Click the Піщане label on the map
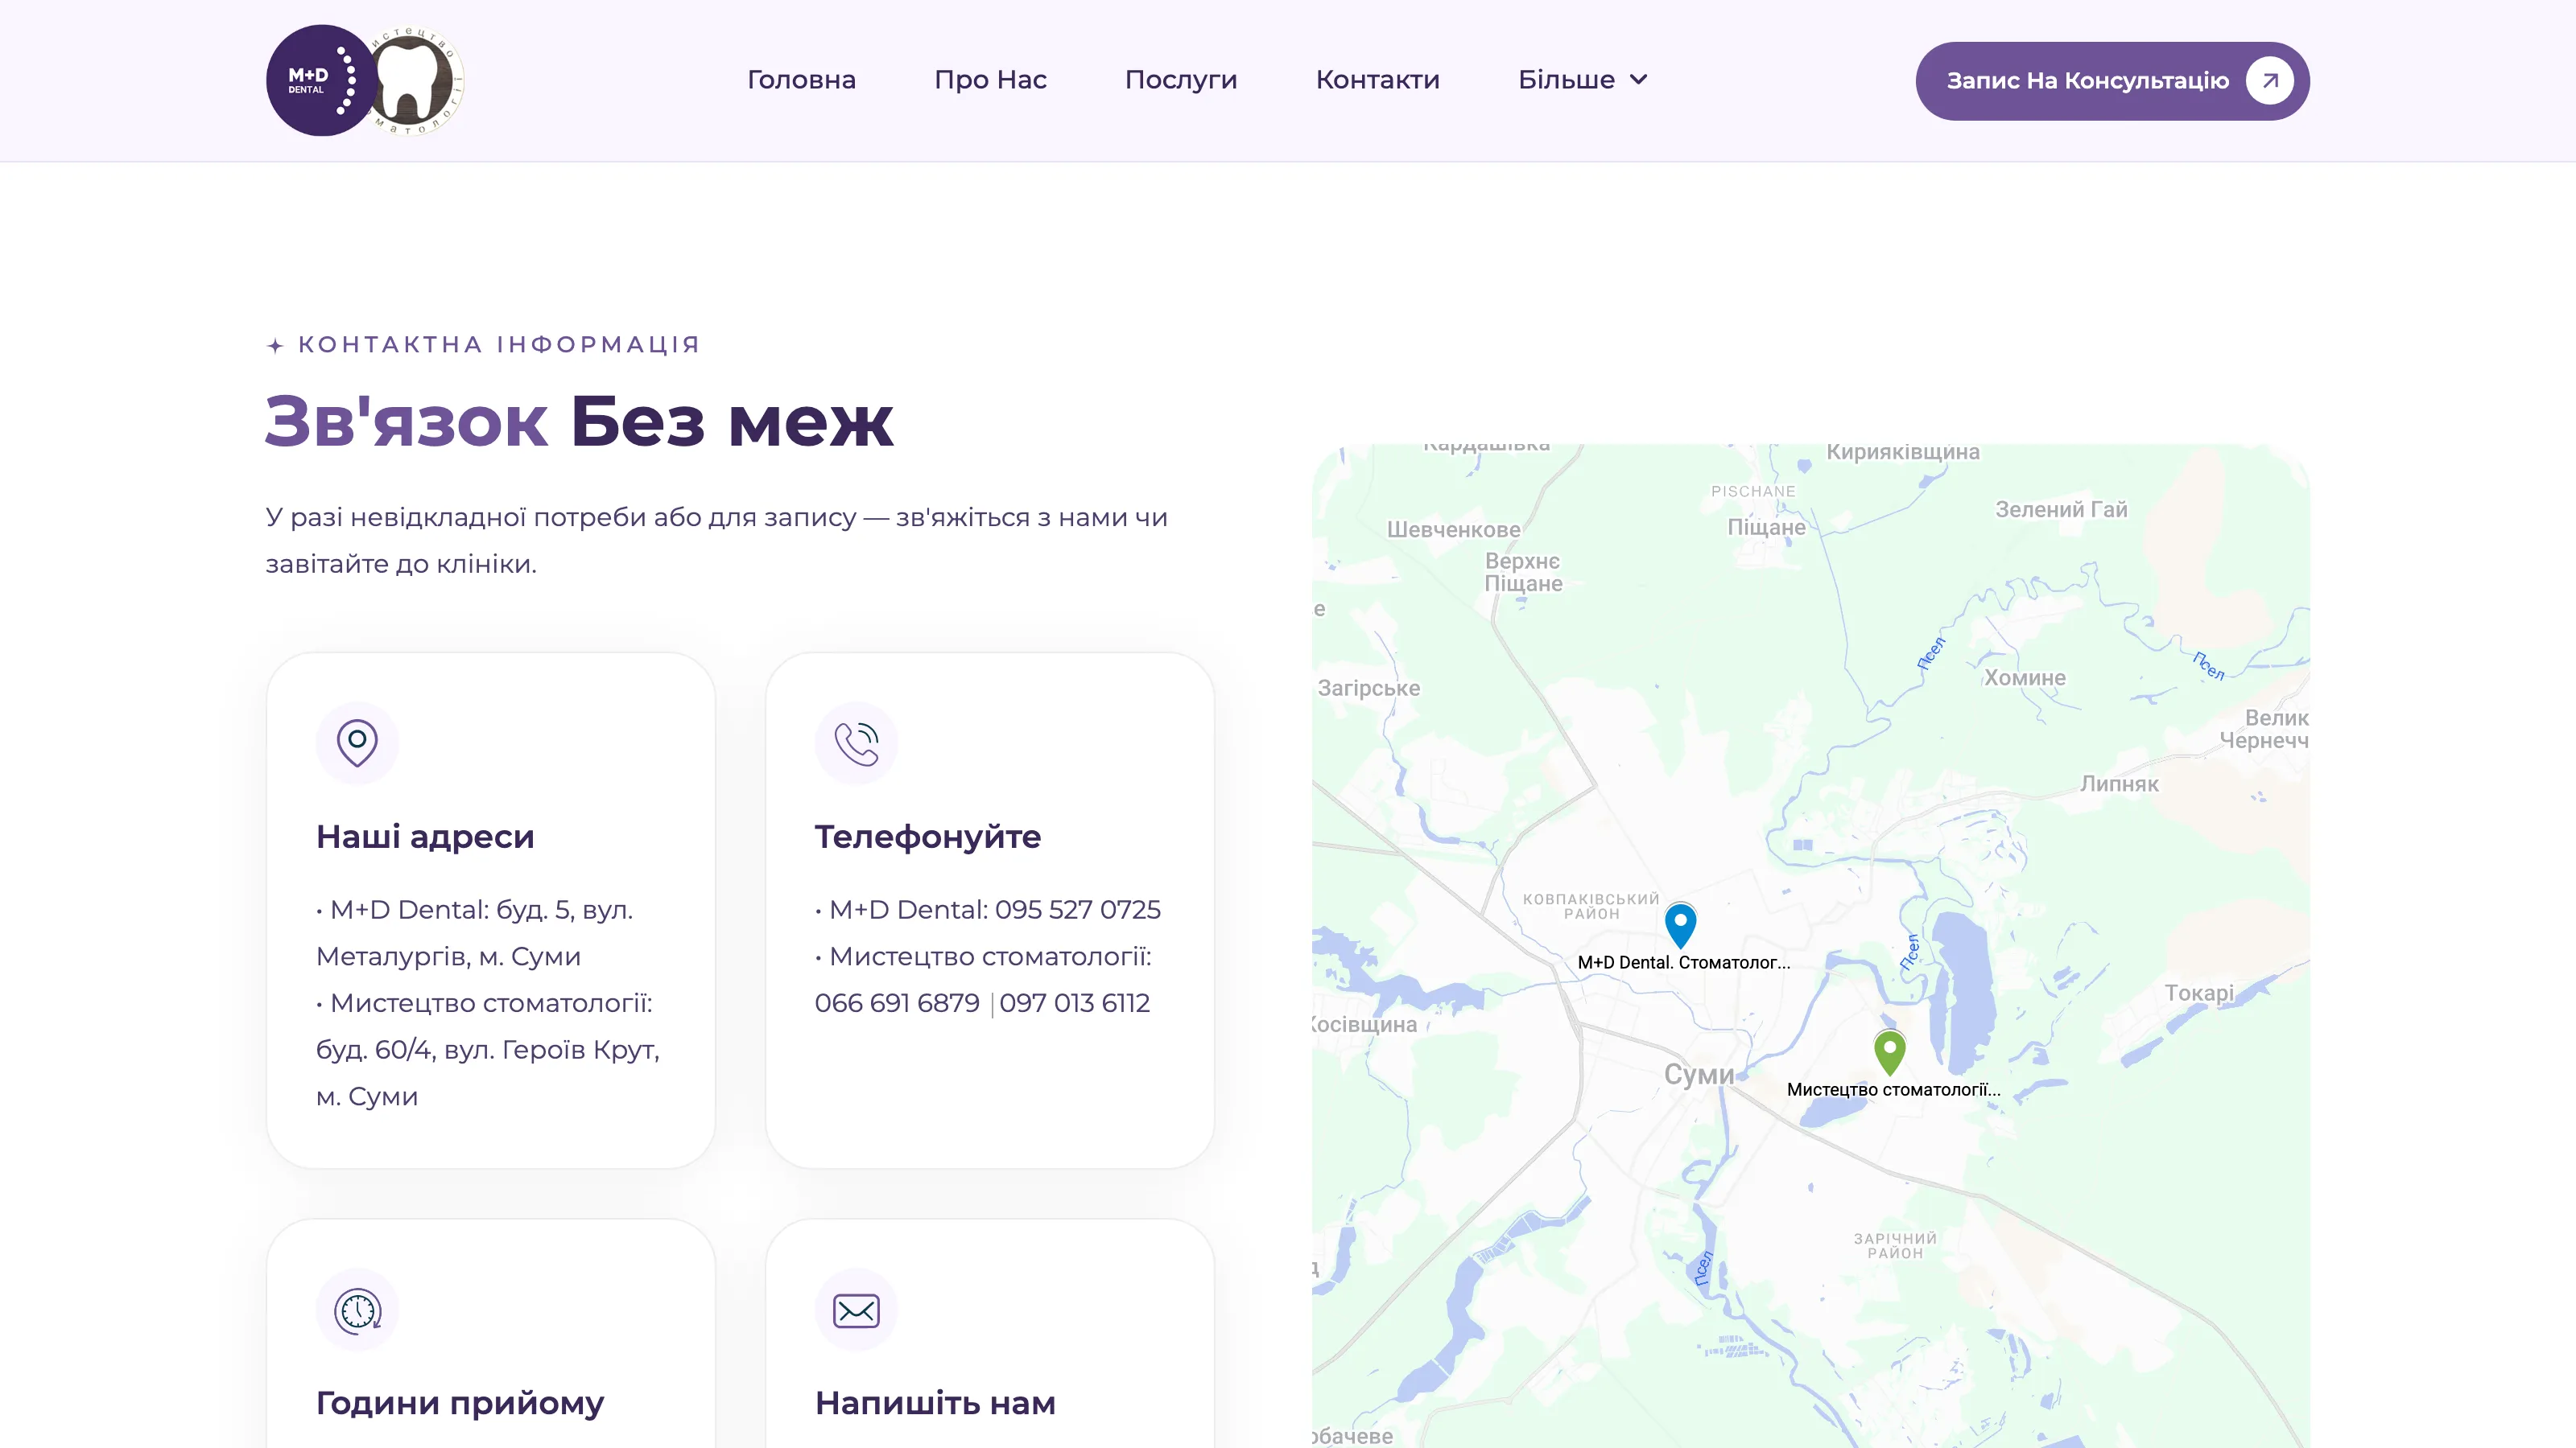 point(1766,528)
